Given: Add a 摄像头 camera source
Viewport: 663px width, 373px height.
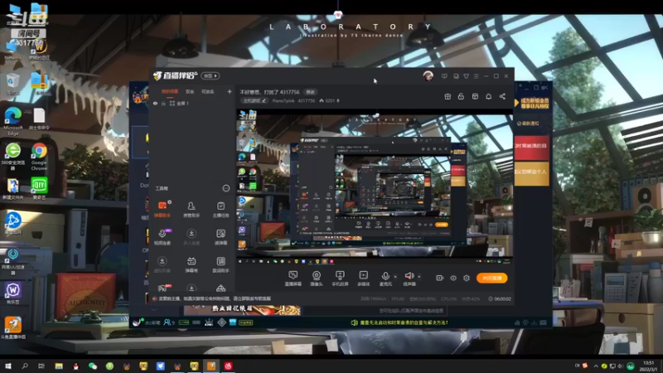Looking at the screenshot, I should pos(317,279).
